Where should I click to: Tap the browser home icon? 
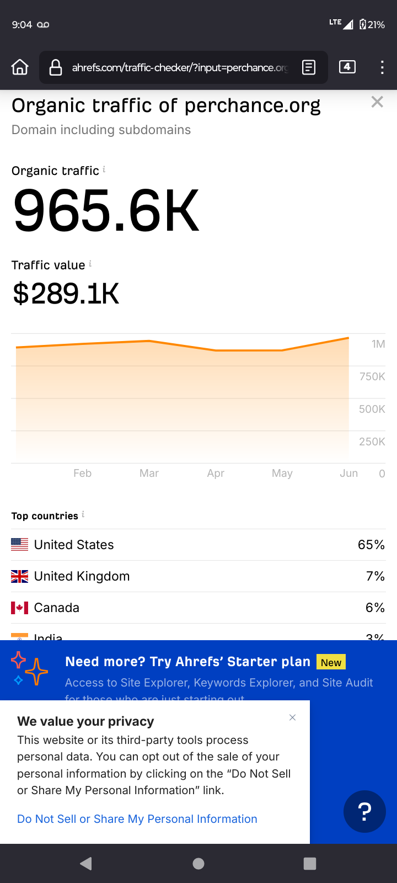(20, 67)
